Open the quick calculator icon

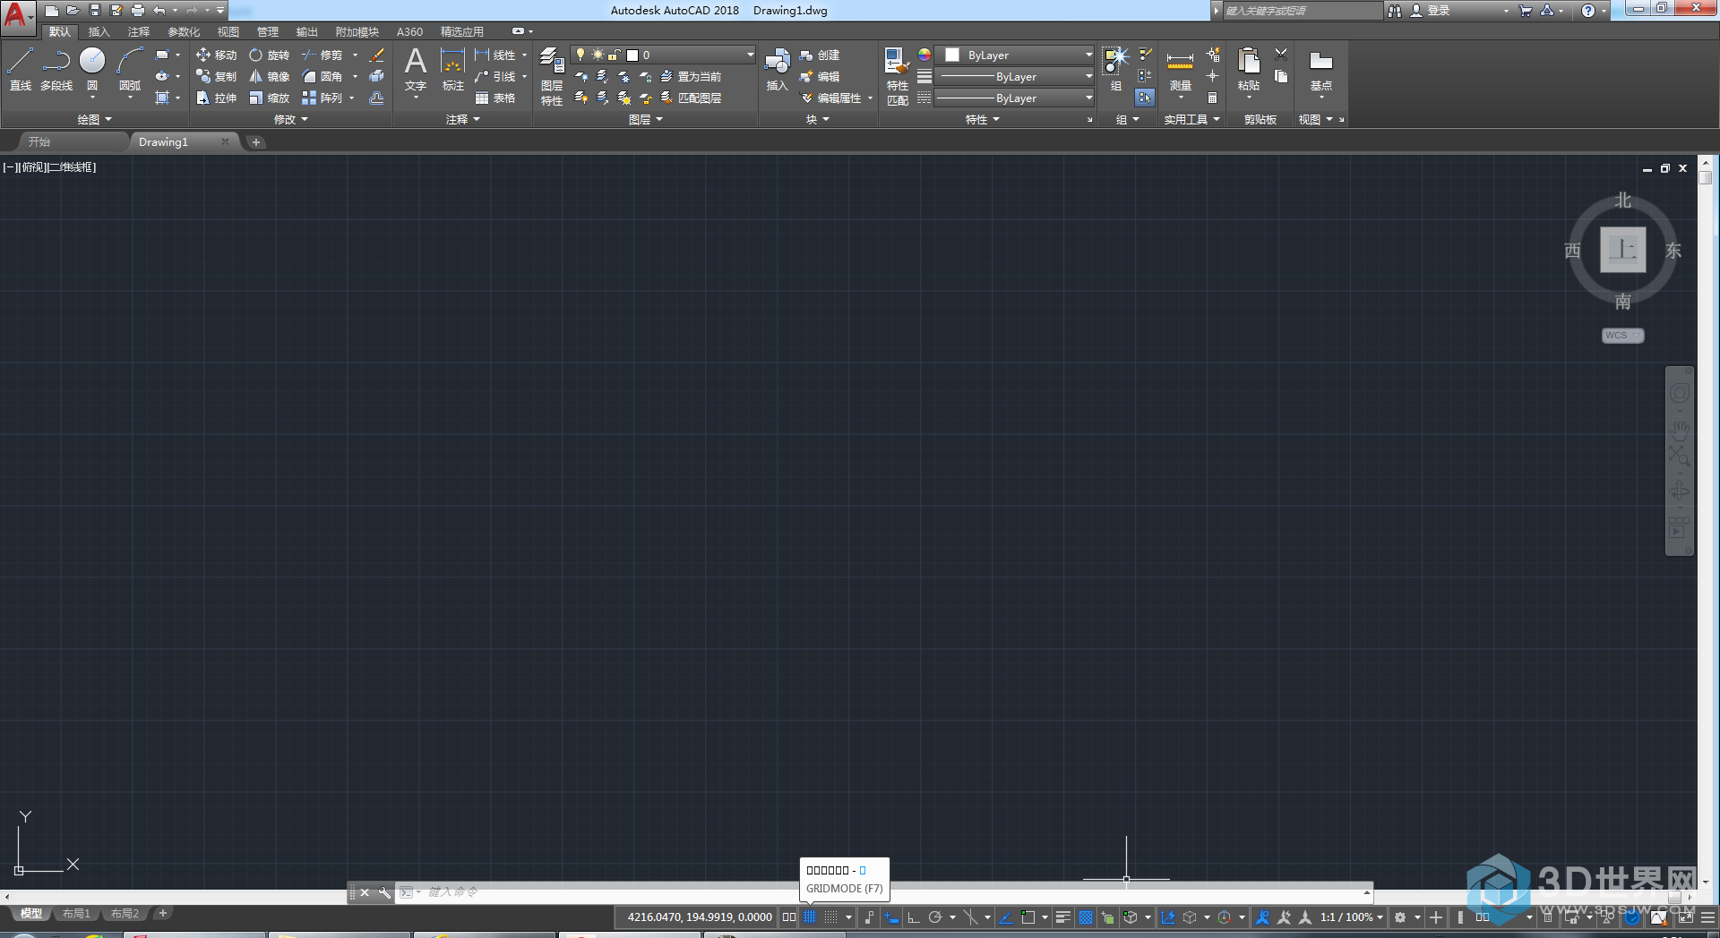(1213, 98)
